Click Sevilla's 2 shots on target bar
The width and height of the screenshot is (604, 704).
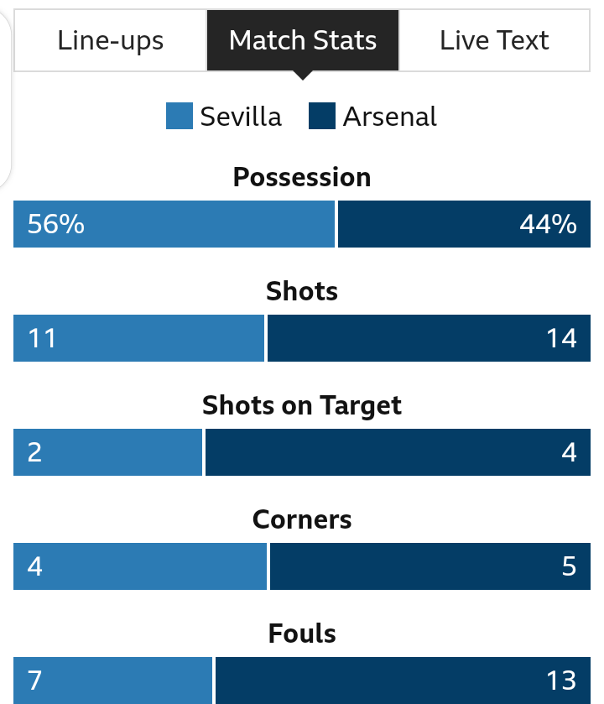[107, 452]
